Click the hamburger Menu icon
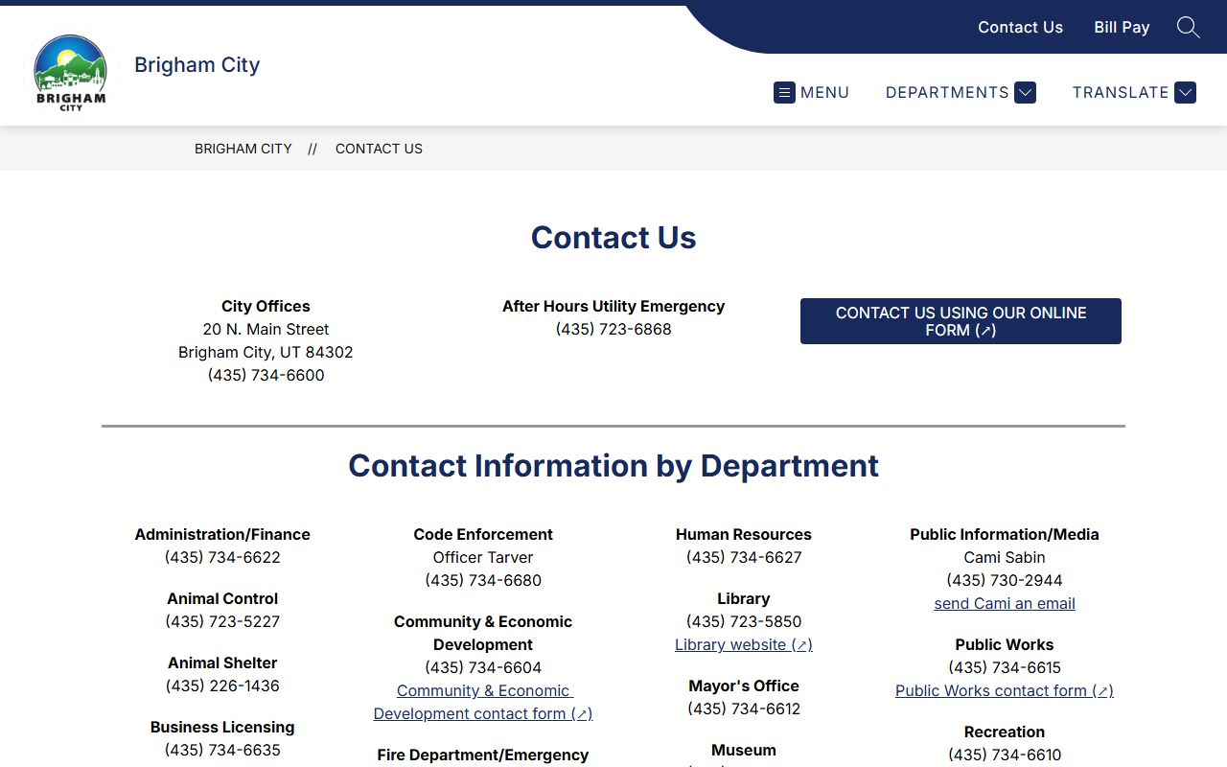Screen dimensions: 1227x767 (x=784, y=93)
